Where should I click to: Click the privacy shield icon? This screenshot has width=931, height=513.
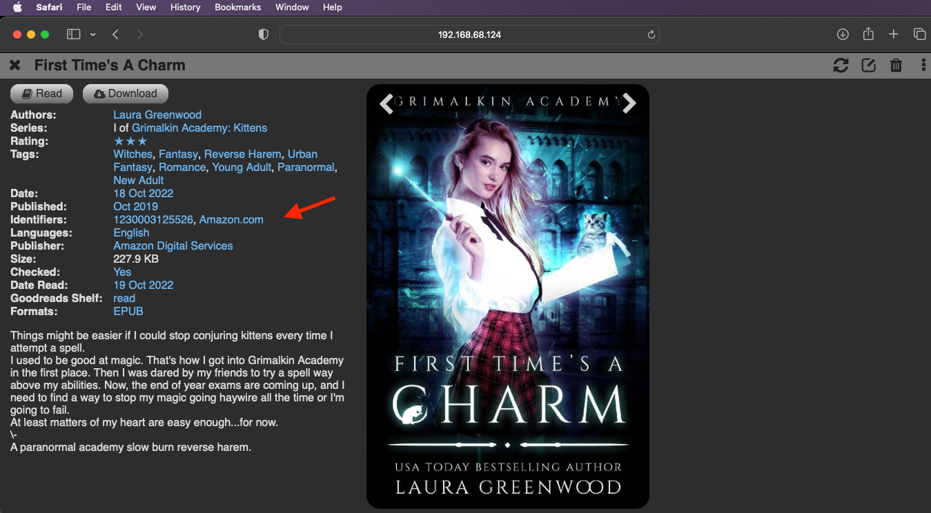click(263, 34)
